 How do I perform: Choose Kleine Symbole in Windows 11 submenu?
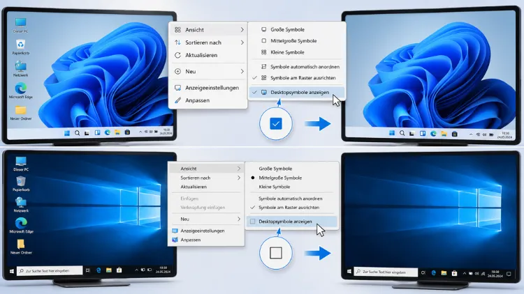(296, 52)
